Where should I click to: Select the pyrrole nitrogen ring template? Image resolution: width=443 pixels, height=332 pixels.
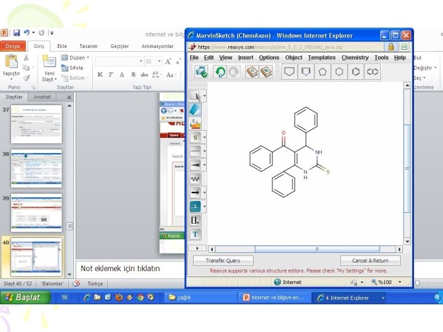click(x=306, y=72)
